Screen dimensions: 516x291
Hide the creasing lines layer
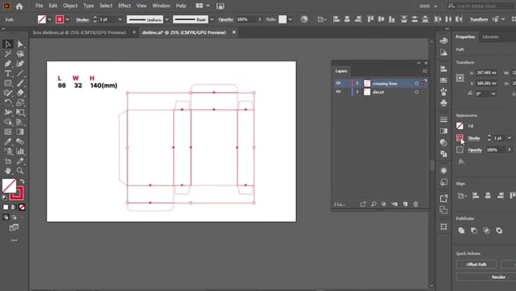[338, 83]
